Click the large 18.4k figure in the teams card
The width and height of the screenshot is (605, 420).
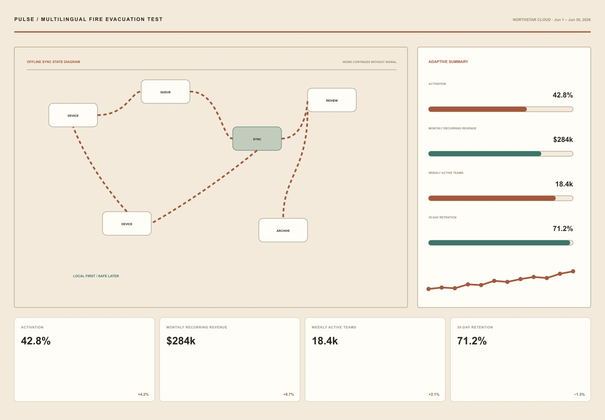click(325, 341)
